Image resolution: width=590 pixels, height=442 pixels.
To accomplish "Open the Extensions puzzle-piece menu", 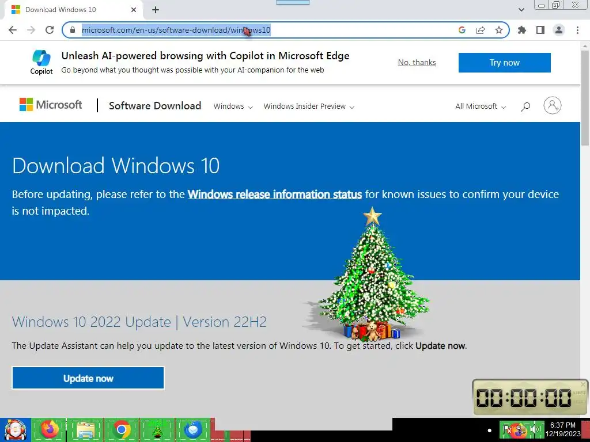I will [x=522, y=30].
